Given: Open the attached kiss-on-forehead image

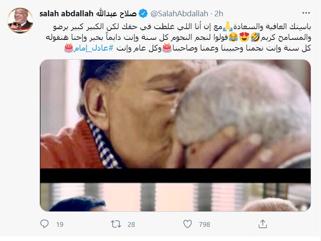Looking at the screenshot, I should (175, 135).
